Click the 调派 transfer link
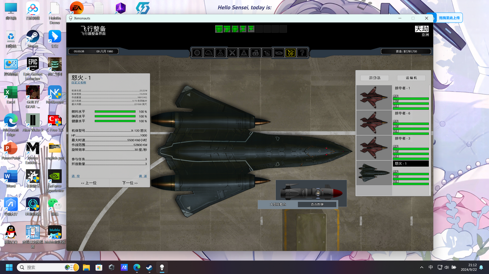This screenshot has height=274, width=489. coord(142,176)
